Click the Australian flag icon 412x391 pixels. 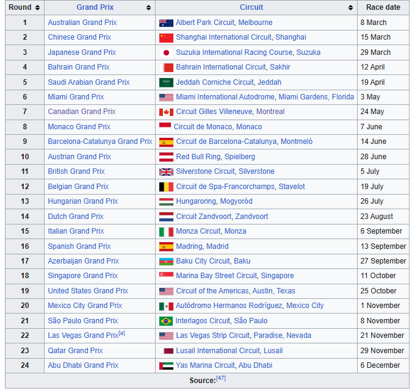(166, 23)
